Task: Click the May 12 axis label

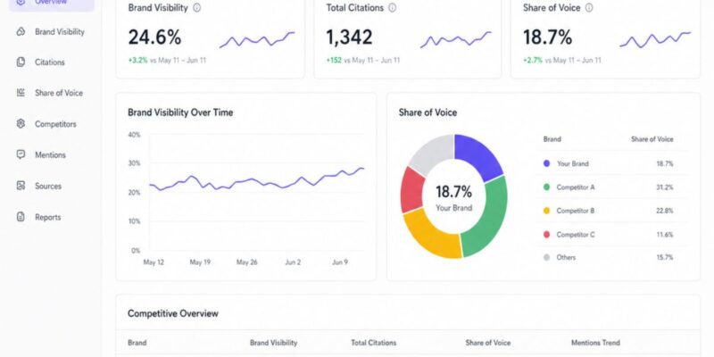Action: pos(154,262)
